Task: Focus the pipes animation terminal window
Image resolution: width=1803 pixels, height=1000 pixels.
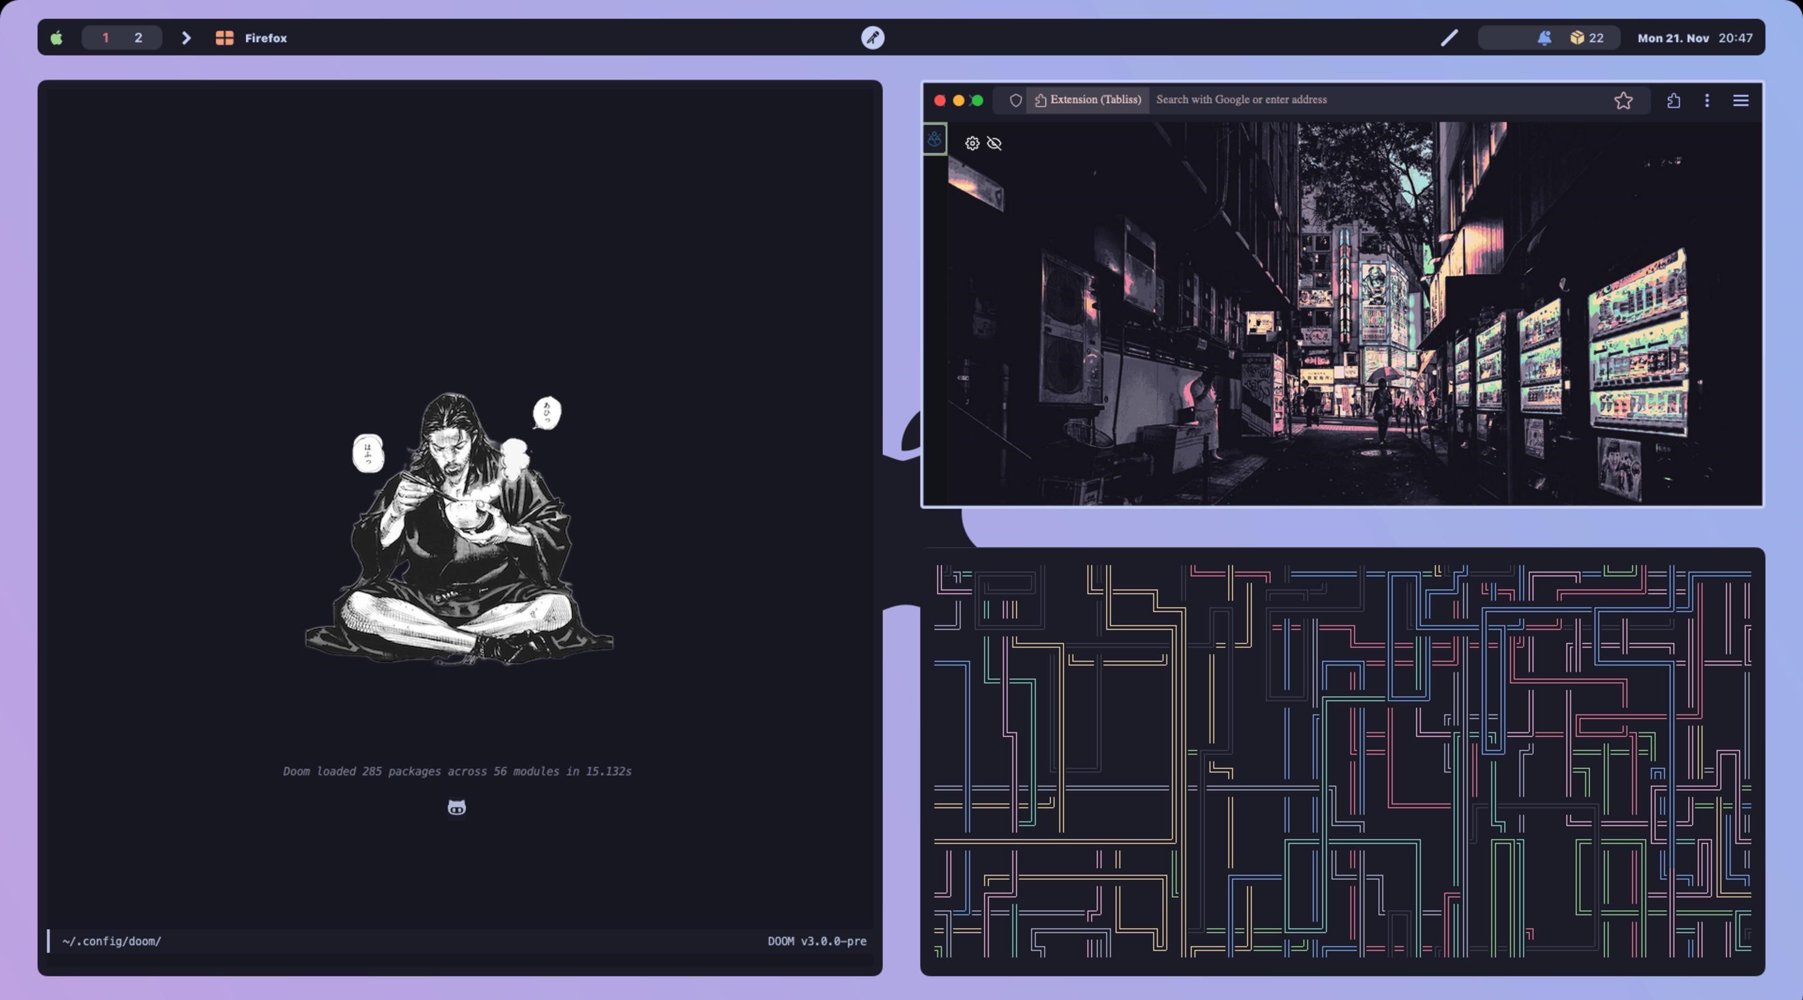Action: click(x=1342, y=762)
